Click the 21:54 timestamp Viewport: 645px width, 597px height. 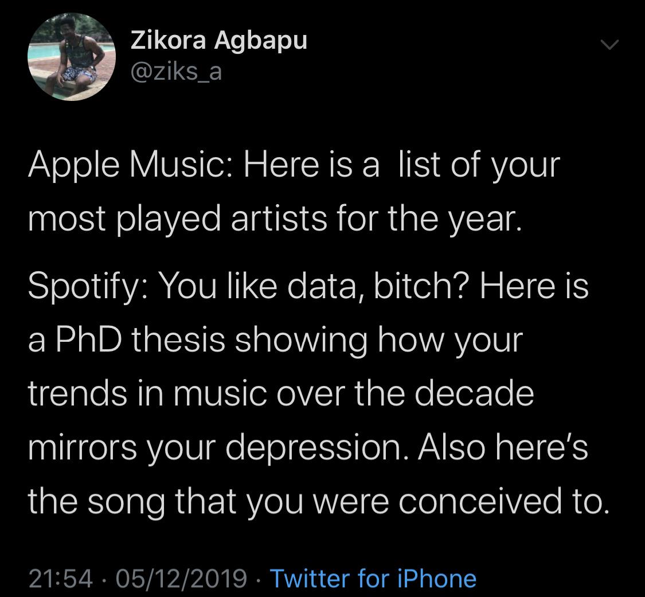(x=57, y=579)
